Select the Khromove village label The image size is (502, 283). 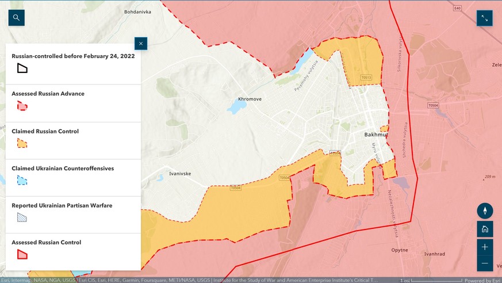(250, 100)
